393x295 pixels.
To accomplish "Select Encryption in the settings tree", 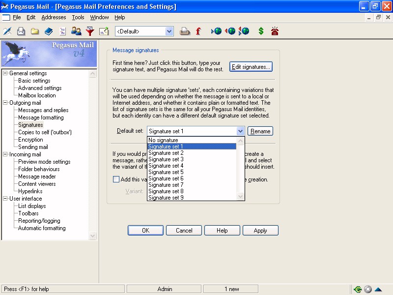I will point(30,140).
